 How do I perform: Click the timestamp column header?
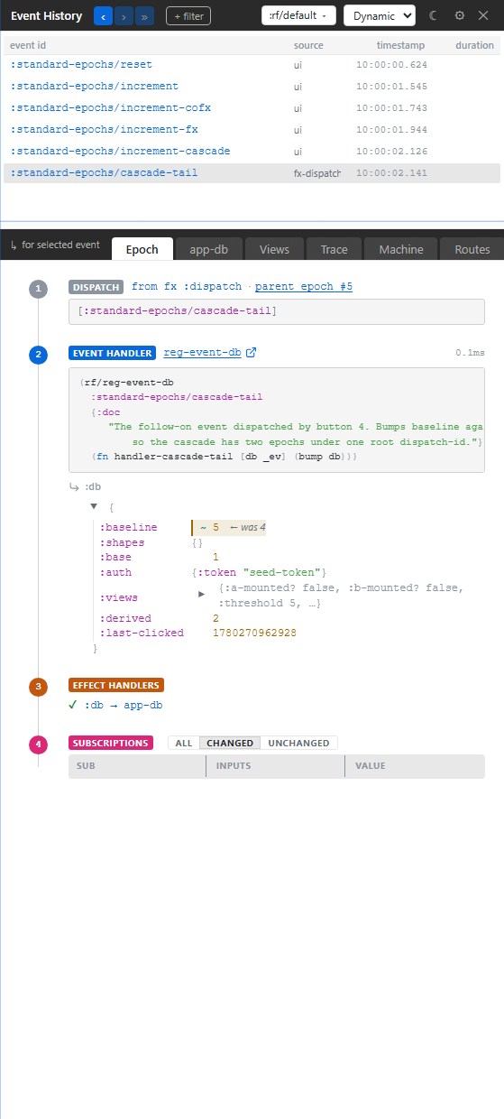point(400,45)
